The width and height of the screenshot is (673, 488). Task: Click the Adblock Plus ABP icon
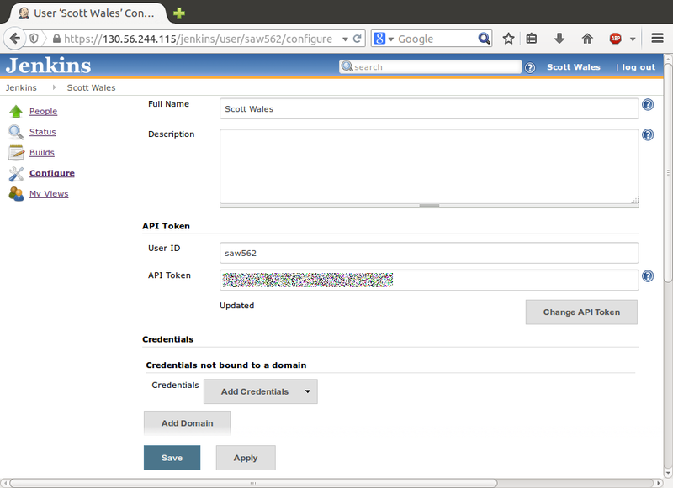tap(616, 39)
